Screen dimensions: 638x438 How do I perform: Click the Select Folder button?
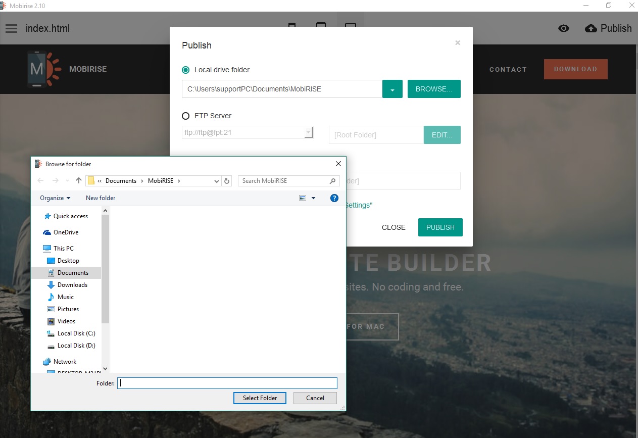coord(260,398)
